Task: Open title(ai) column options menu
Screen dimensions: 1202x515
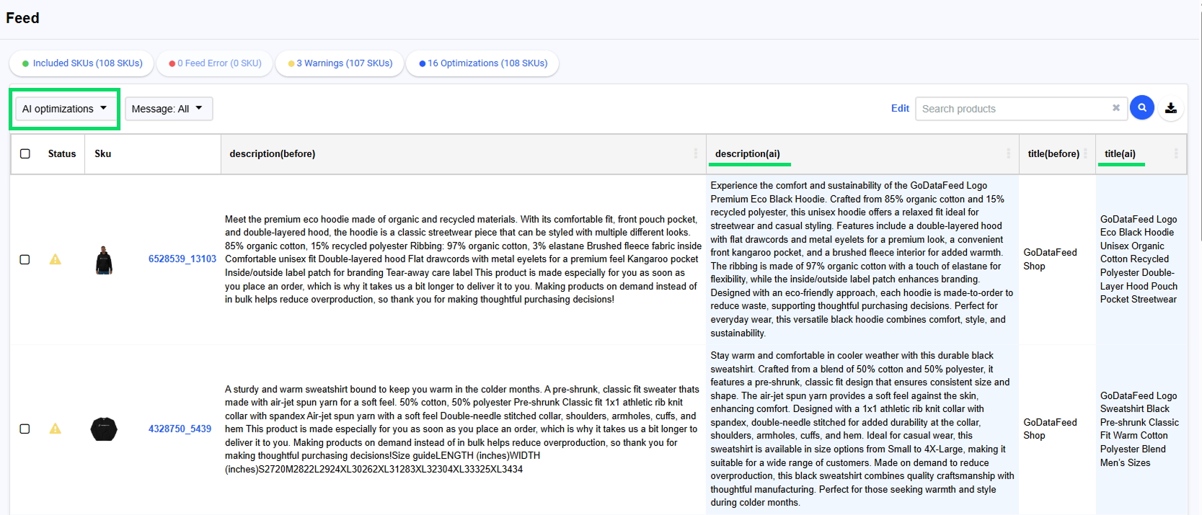Action: point(1176,153)
